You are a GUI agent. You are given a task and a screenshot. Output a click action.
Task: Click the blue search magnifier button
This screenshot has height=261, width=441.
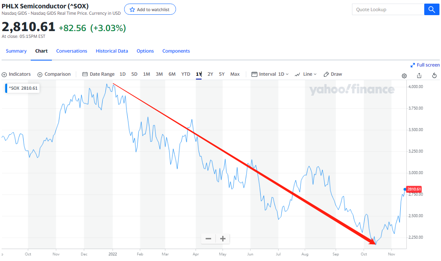[431, 10]
